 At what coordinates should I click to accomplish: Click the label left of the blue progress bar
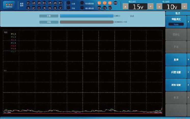pyautogui.click(x=49, y=16)
